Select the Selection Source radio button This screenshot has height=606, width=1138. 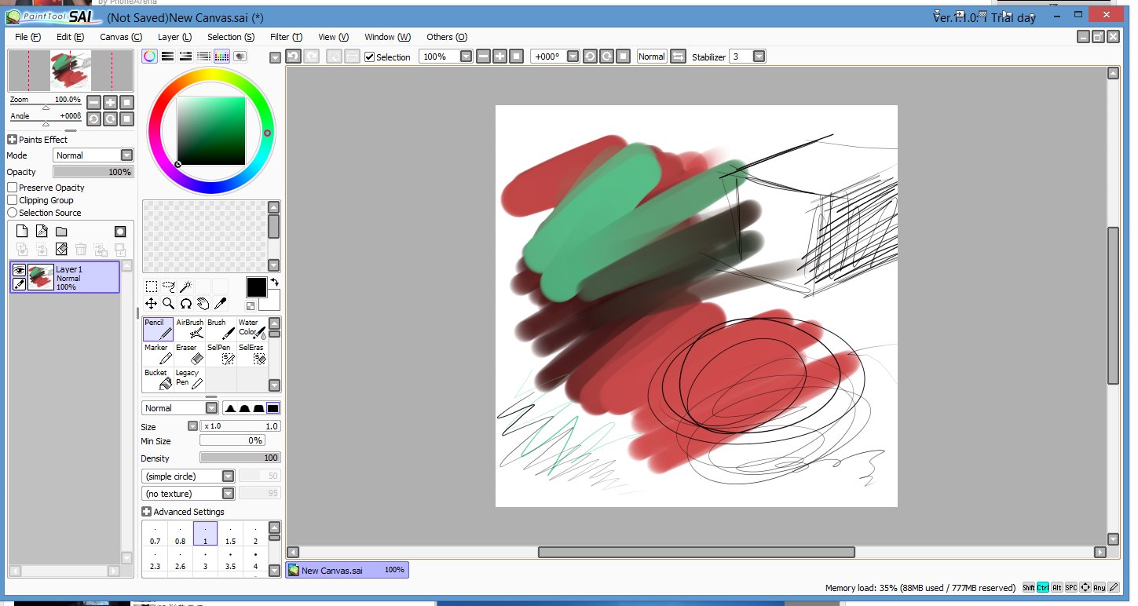(x=13, y=213)
